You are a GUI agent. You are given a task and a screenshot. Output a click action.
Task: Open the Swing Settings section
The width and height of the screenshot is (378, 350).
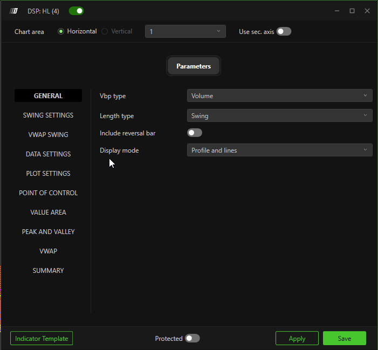click(48, 115)
